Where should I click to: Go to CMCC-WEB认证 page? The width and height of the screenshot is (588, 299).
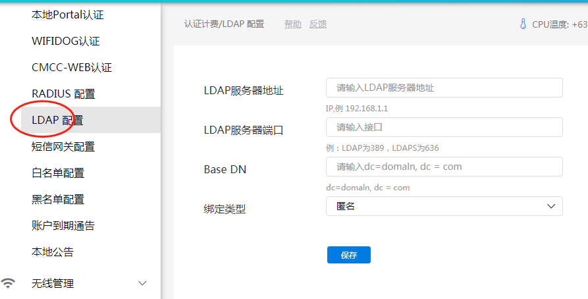click(72, 67)
